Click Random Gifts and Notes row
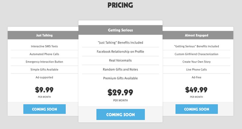The height and width of the screenshot is (129, 242). click(120, 69)
